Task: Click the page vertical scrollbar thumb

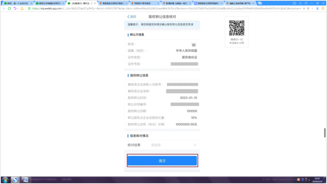Action: click(325, 132)
